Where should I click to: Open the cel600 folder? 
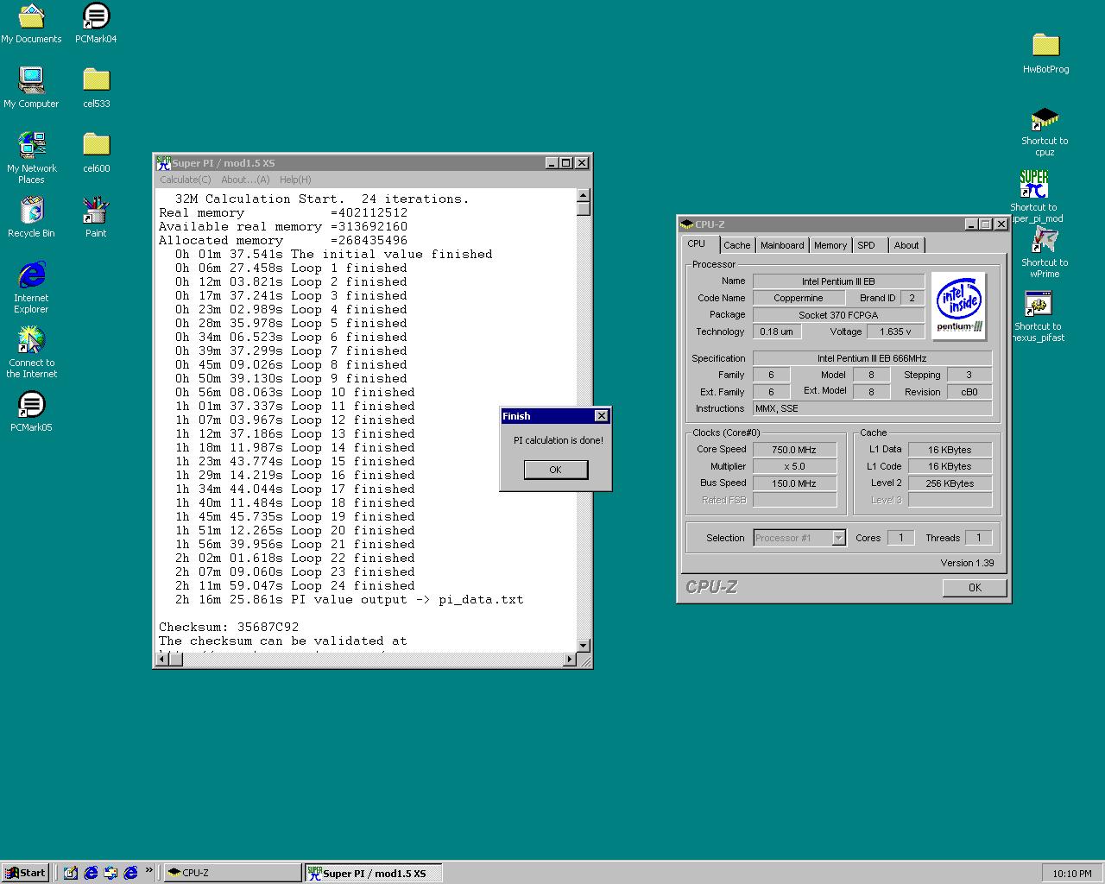[x=96, y=153]
